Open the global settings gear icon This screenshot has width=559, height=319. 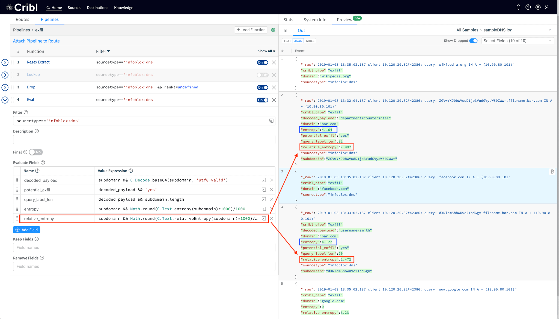538,7
